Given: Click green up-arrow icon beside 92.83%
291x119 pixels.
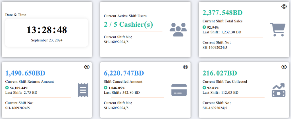Looking at the screenshot, I should point(204,88).
